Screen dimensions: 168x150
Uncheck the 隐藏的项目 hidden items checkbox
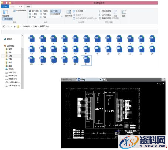click(x=100, y=18)
